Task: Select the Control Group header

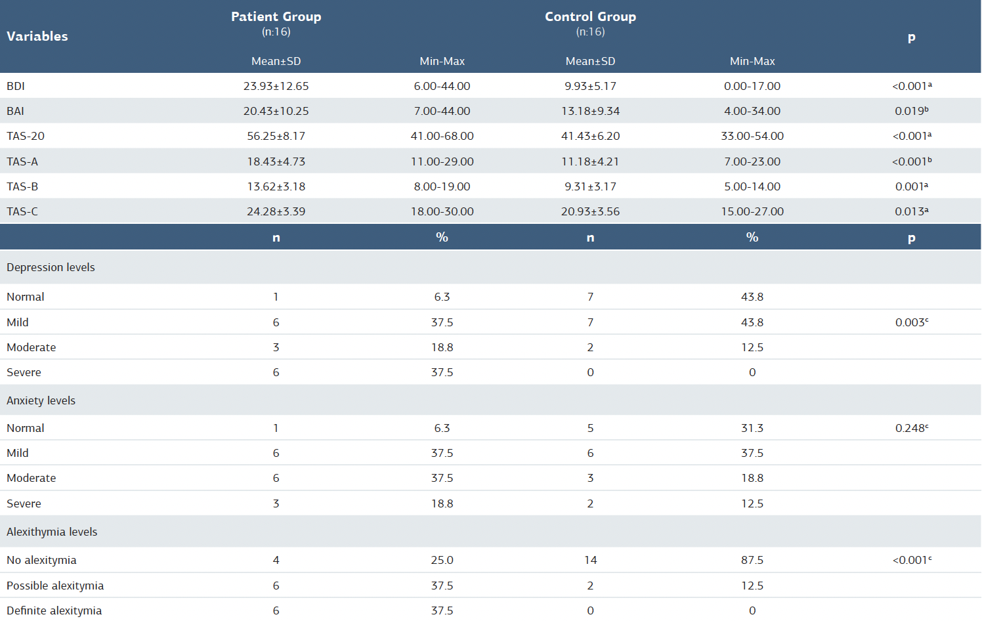Action: point(590,17)
